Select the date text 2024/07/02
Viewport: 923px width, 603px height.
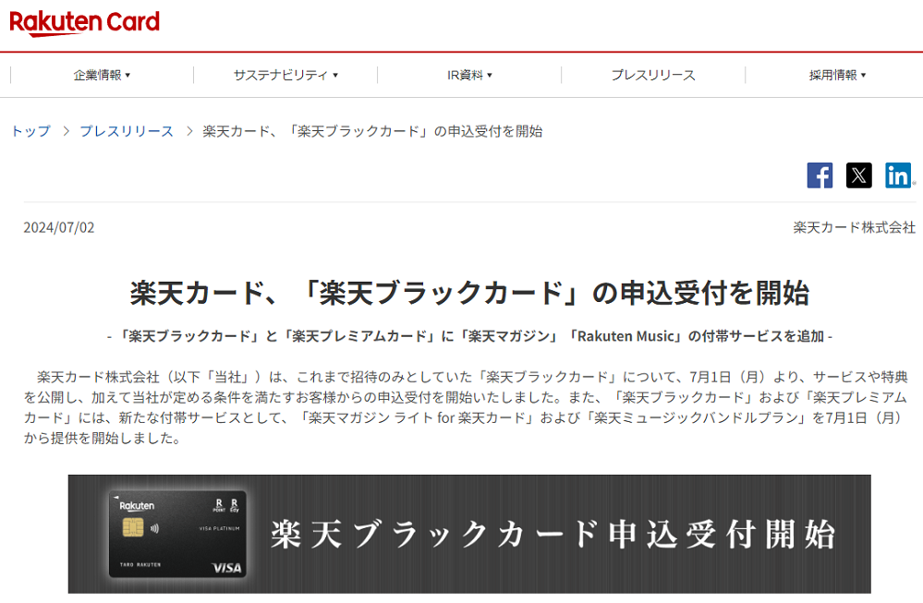coord(59,228)
